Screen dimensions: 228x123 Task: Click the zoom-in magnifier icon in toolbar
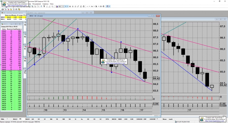[73, 6]
